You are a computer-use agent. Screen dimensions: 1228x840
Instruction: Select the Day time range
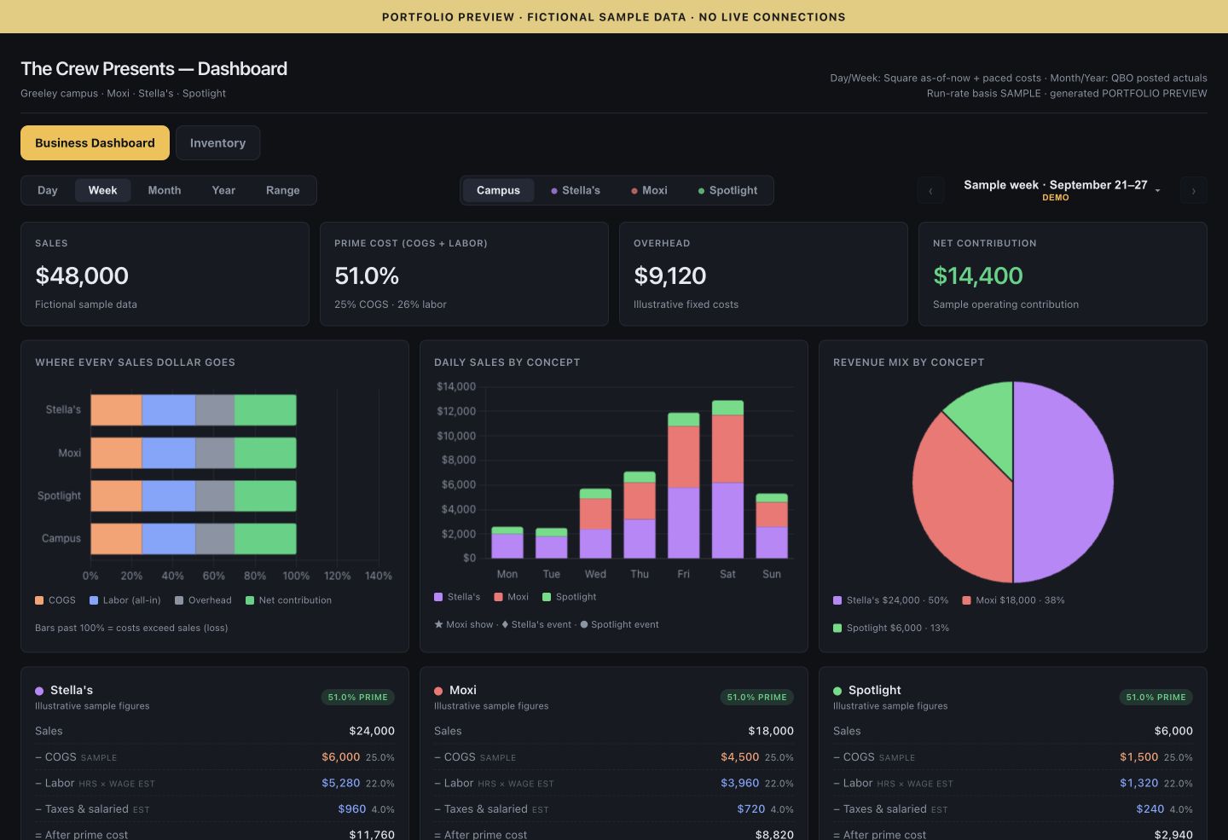coord(48,190)
